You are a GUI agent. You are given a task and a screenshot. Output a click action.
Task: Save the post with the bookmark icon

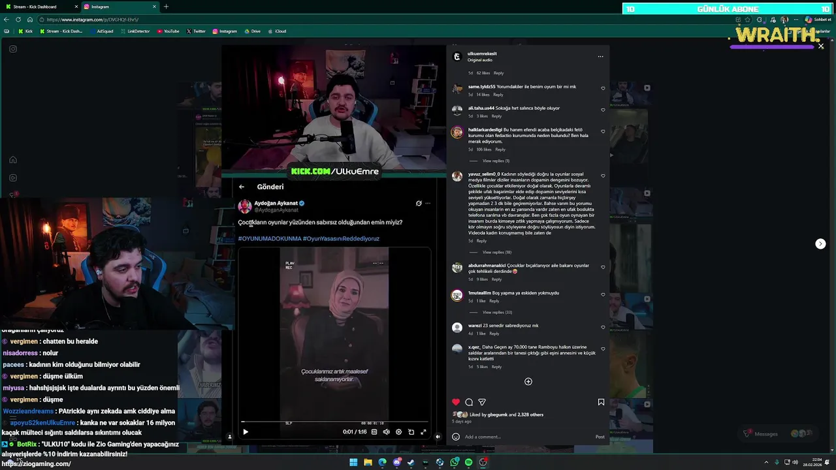[x=601, y=402]
